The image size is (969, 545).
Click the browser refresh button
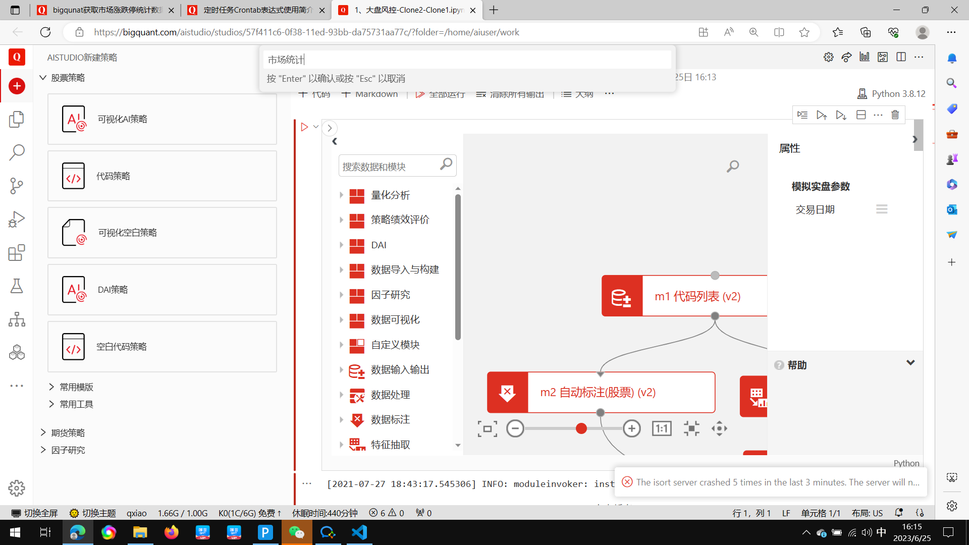[45, 32]
